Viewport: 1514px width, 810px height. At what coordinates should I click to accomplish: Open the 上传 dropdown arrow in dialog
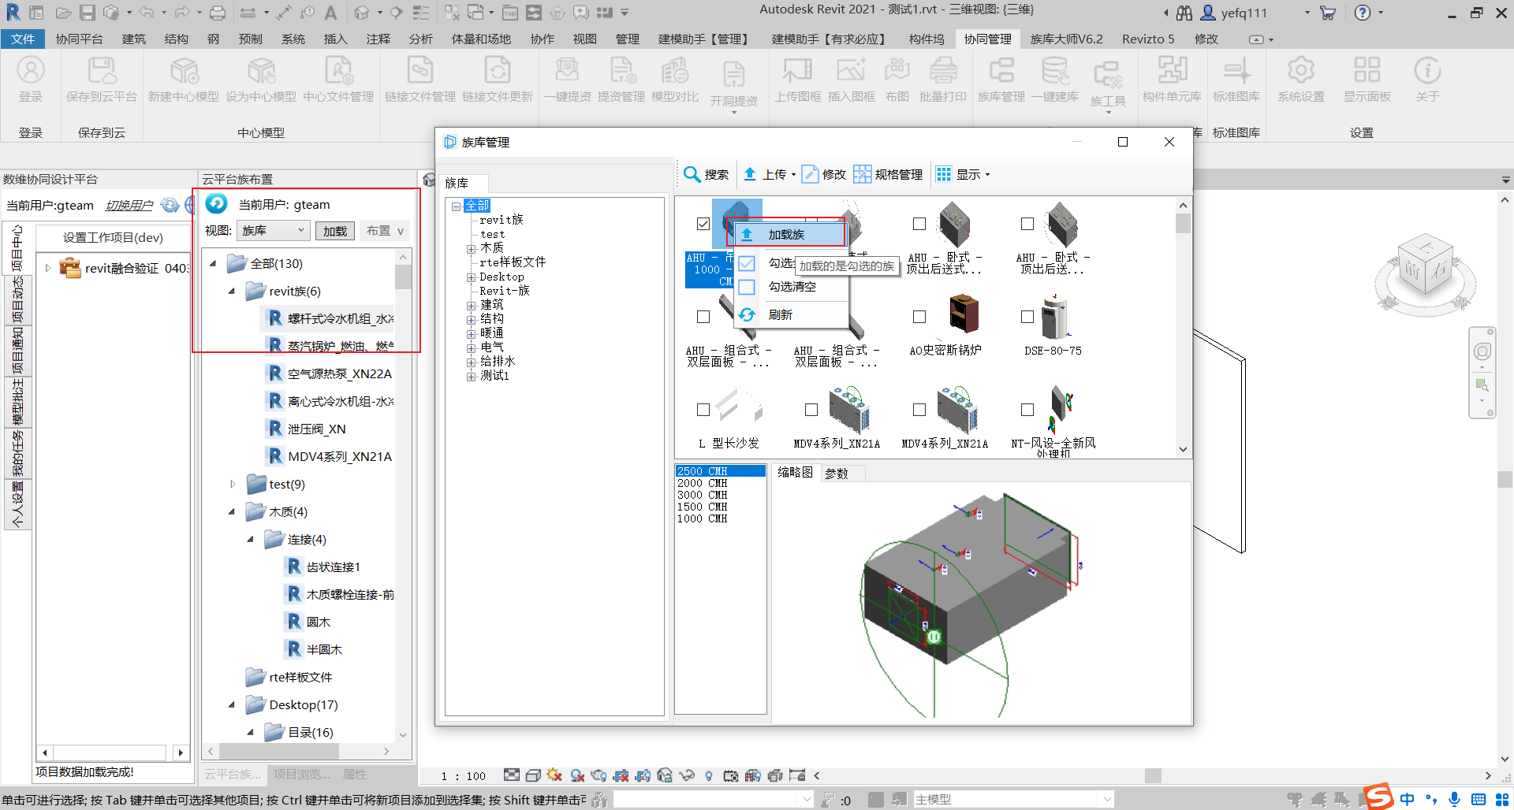click(x=793, y=175)
